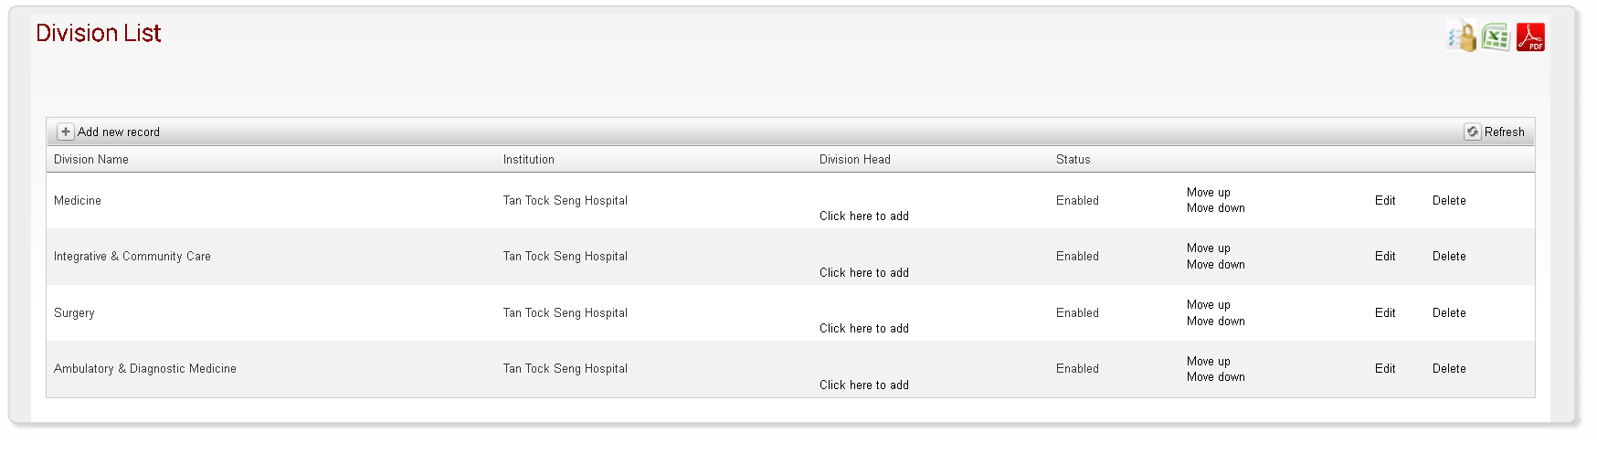Delete Ambulatory & Diagnostic Medicine division
1597x464 pixels.
click(1449, 369)
